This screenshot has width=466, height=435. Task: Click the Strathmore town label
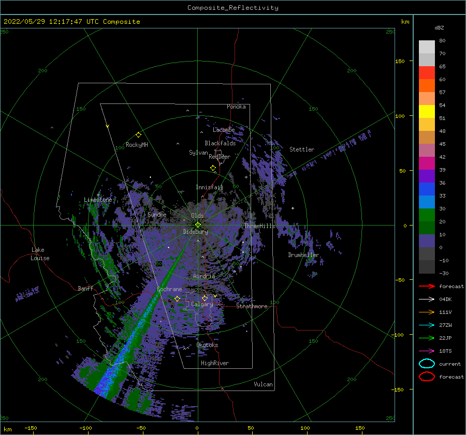click(x=252, y=306)
